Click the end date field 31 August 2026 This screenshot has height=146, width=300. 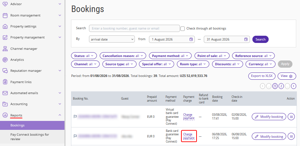click(x=227, y=39)
